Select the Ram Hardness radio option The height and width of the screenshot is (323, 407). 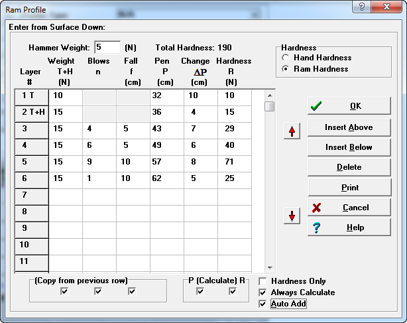click(286, 68)
